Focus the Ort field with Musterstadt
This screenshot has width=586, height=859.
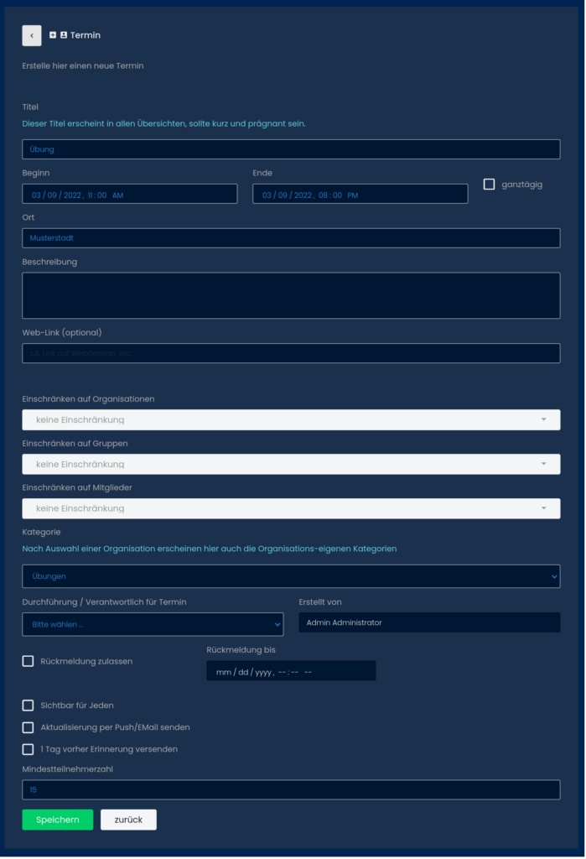tap(291, 238)
